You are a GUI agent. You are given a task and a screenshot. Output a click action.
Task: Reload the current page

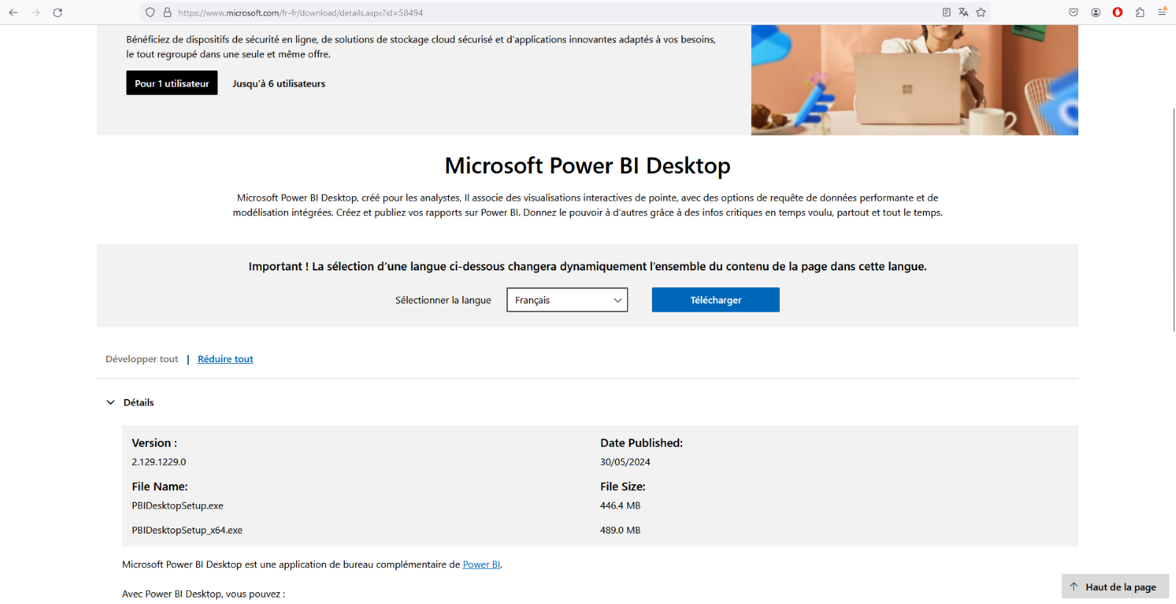57,12
